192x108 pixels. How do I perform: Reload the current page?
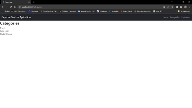click(x=11, y=7)
